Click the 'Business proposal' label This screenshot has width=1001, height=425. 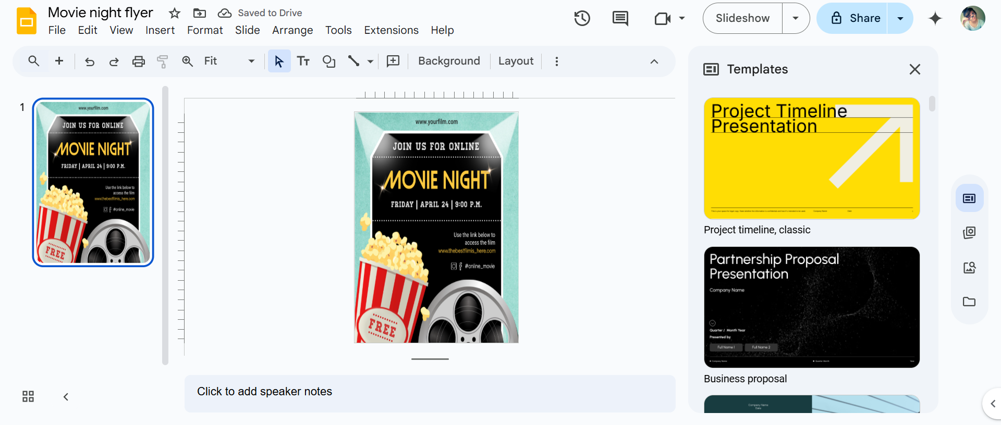tap(746, 379)
